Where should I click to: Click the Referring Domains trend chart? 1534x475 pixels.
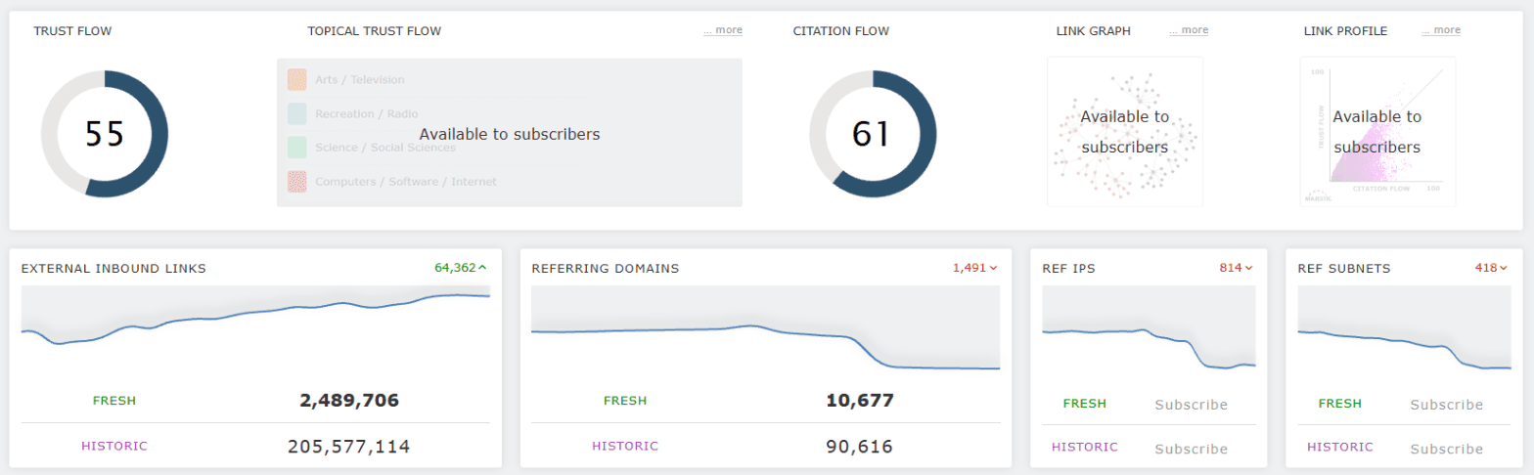coord(766,329)
